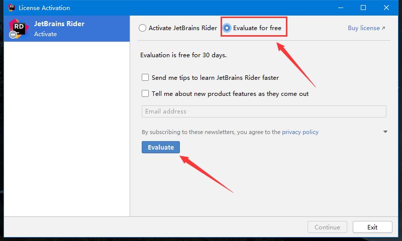Click the Exit button
The image size is (402, 241).
372,227
